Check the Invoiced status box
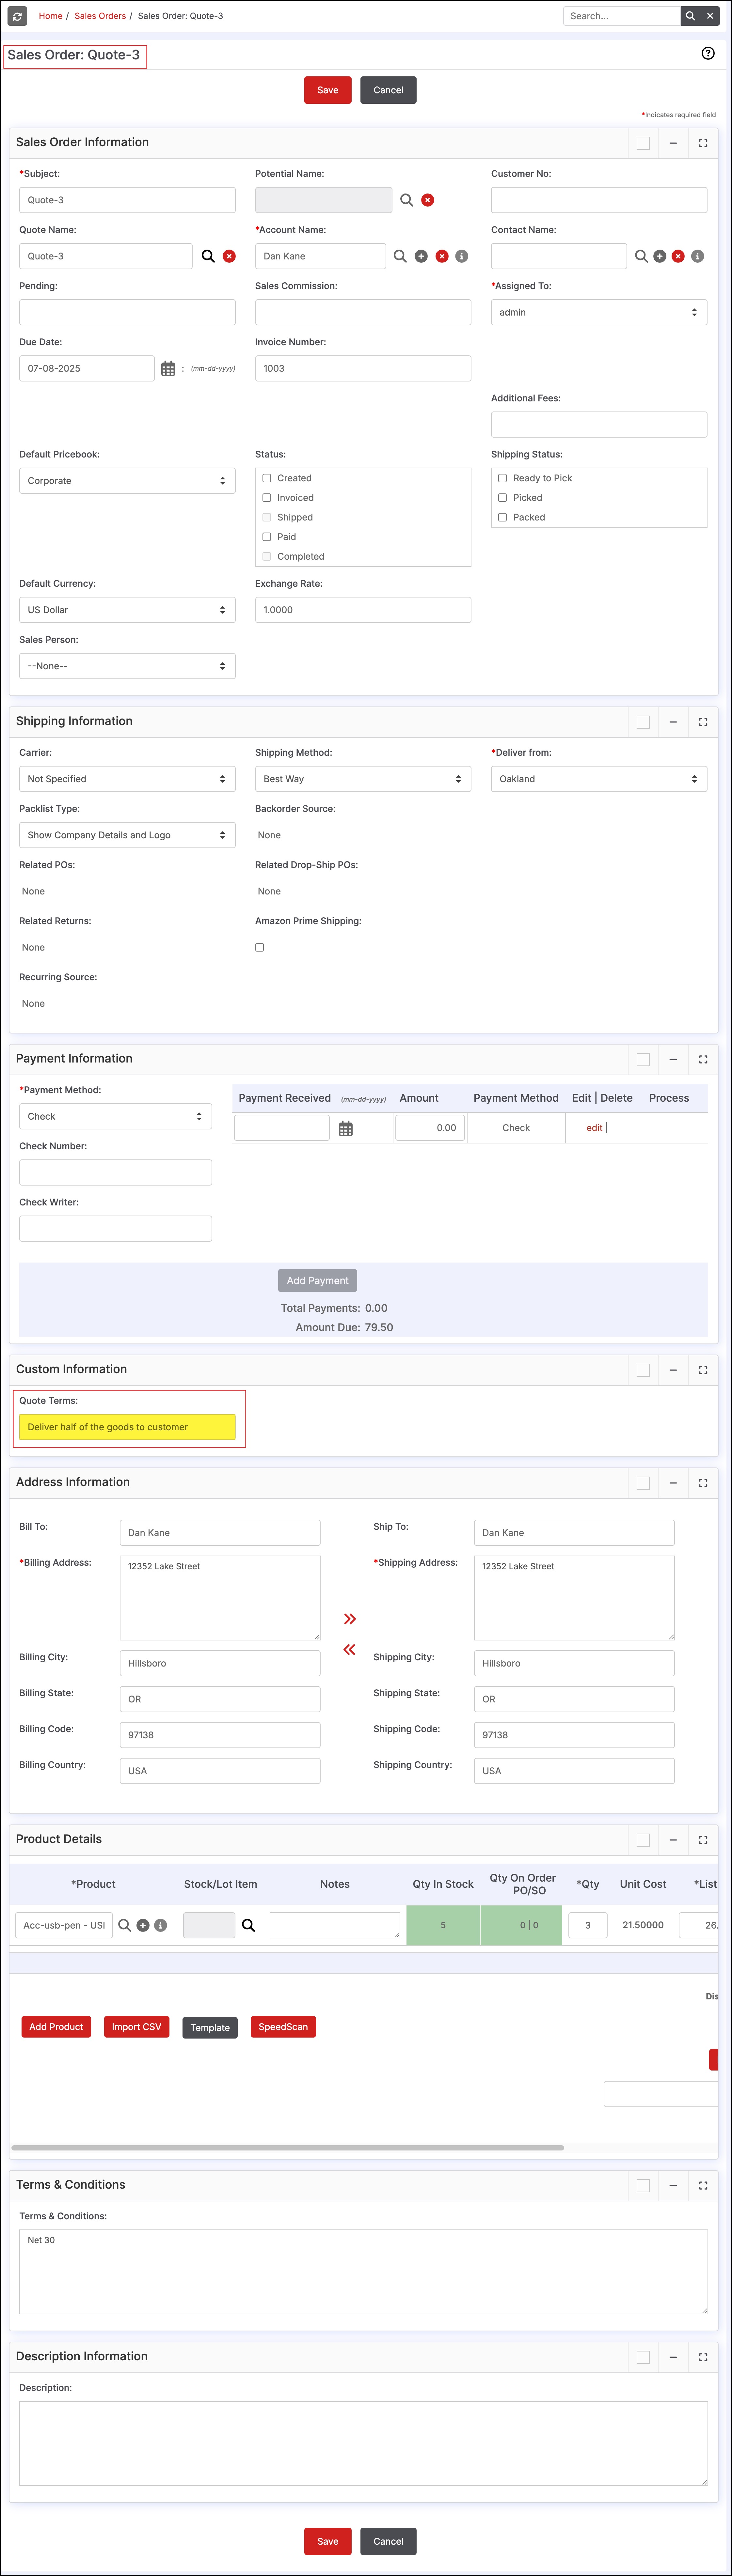Screen dimensions: 732x2576 pos(267,498)
